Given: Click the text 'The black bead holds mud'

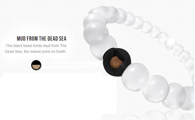Looking at the screenshot, I should (26, 46).
